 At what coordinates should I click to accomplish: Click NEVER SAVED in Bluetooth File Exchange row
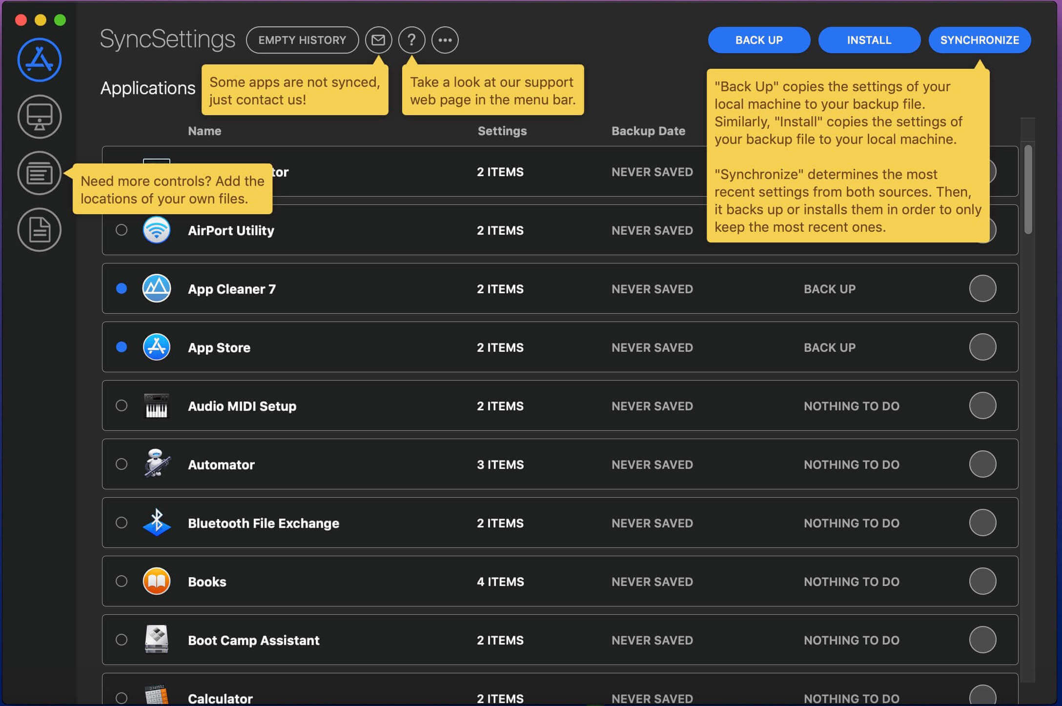[652, 523]
